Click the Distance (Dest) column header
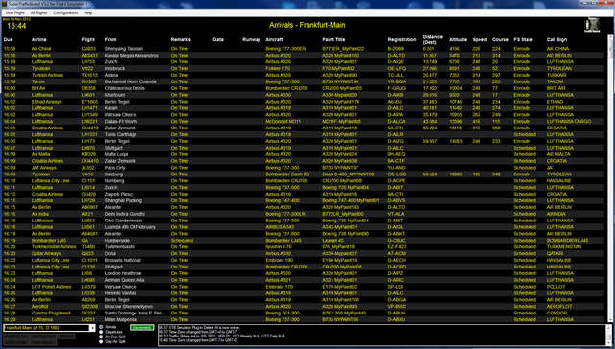The height and width of the screenshot is (349, 615). point(432,39)
